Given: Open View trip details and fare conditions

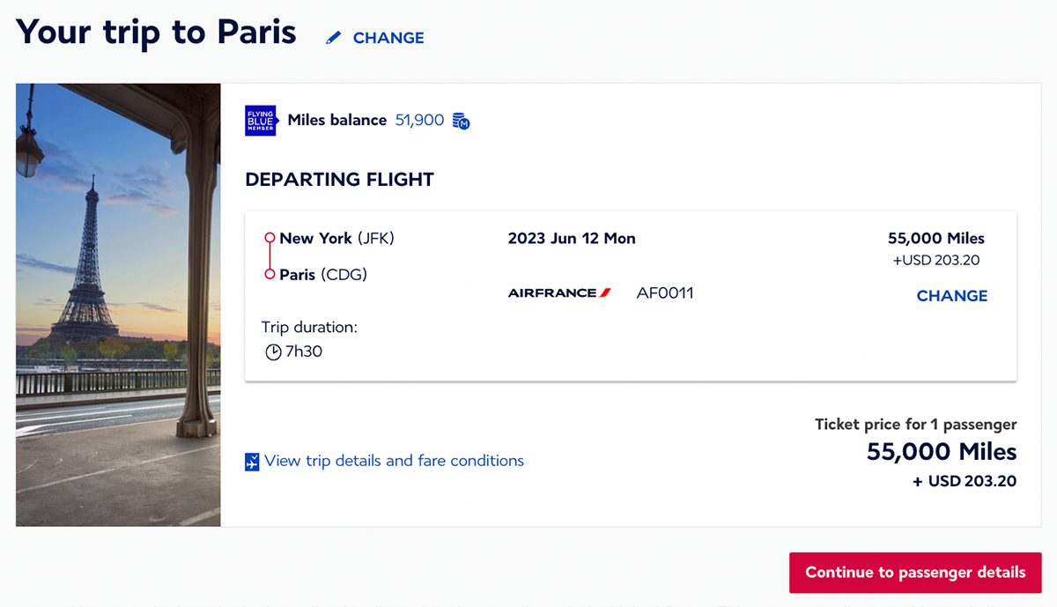Looking at the screenshot, I should coord(394,461).
